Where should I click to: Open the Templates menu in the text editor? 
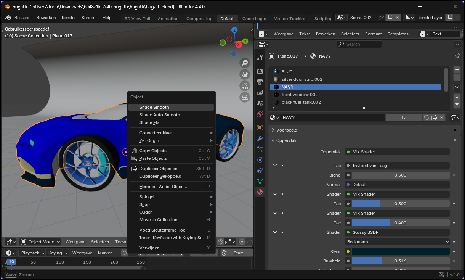398,34
